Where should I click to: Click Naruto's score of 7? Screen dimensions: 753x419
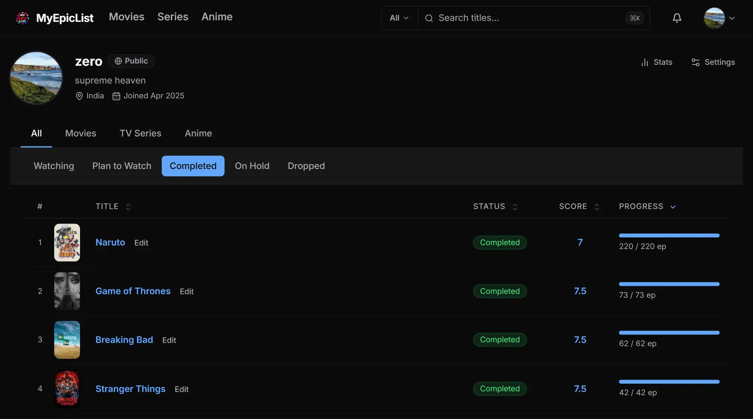pos(580,243)
